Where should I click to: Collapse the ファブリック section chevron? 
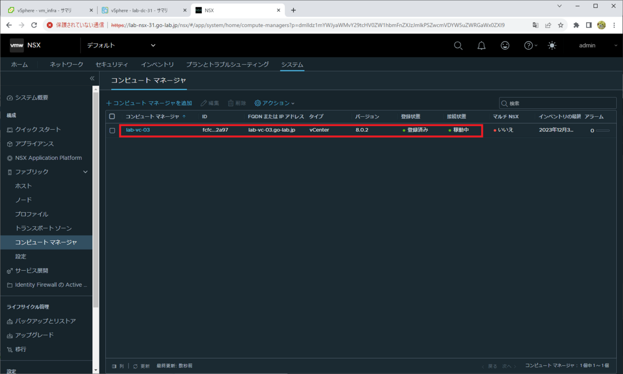(x=86, y=172)
